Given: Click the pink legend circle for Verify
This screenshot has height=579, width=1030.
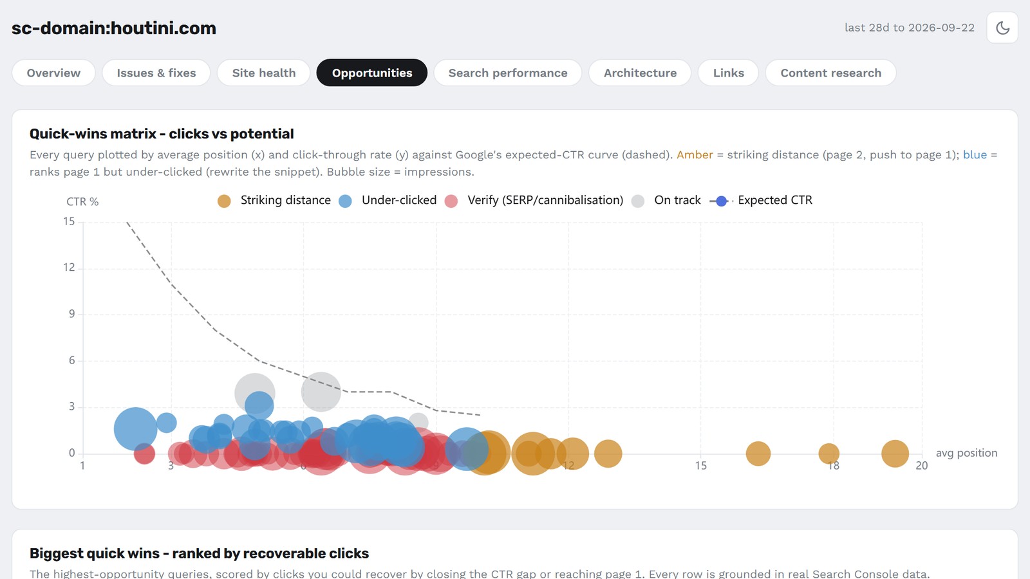Looking at the screenshot, I should [451, 201].
